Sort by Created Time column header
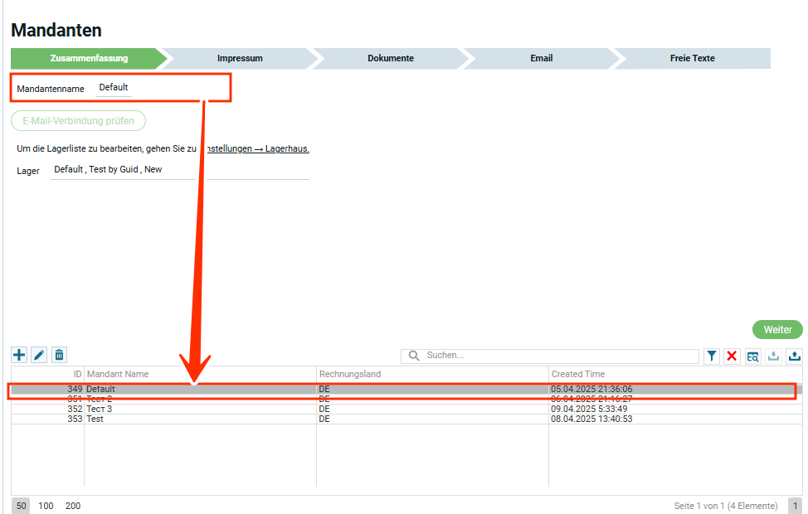This screenshot has height=514, width=808. click(578, 375)
